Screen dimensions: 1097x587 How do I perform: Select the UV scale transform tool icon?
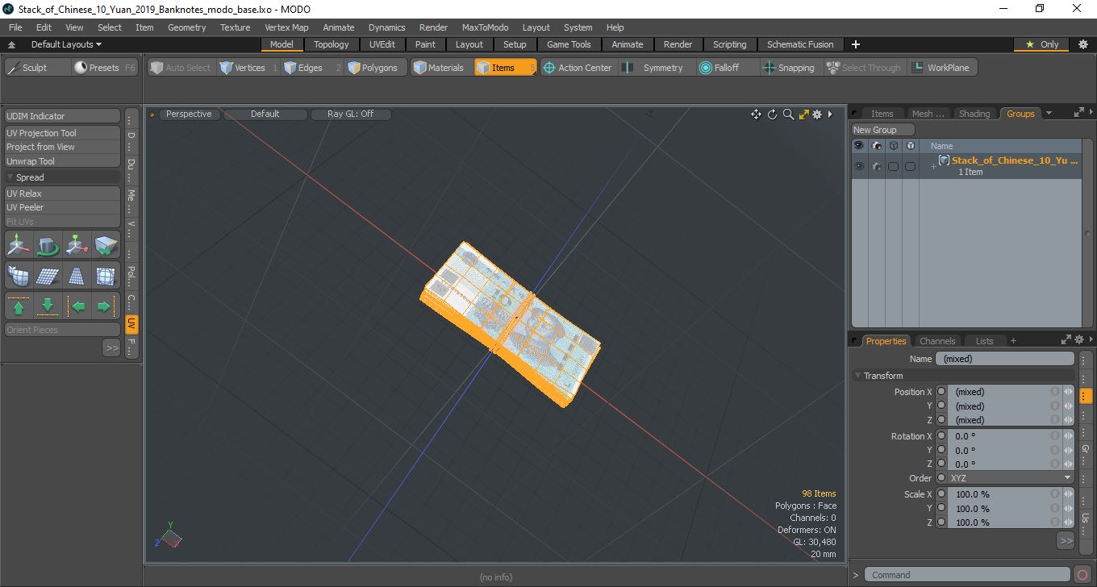point(77,244)
